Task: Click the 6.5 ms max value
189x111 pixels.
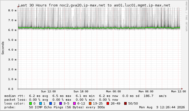Action: (62, 96)
